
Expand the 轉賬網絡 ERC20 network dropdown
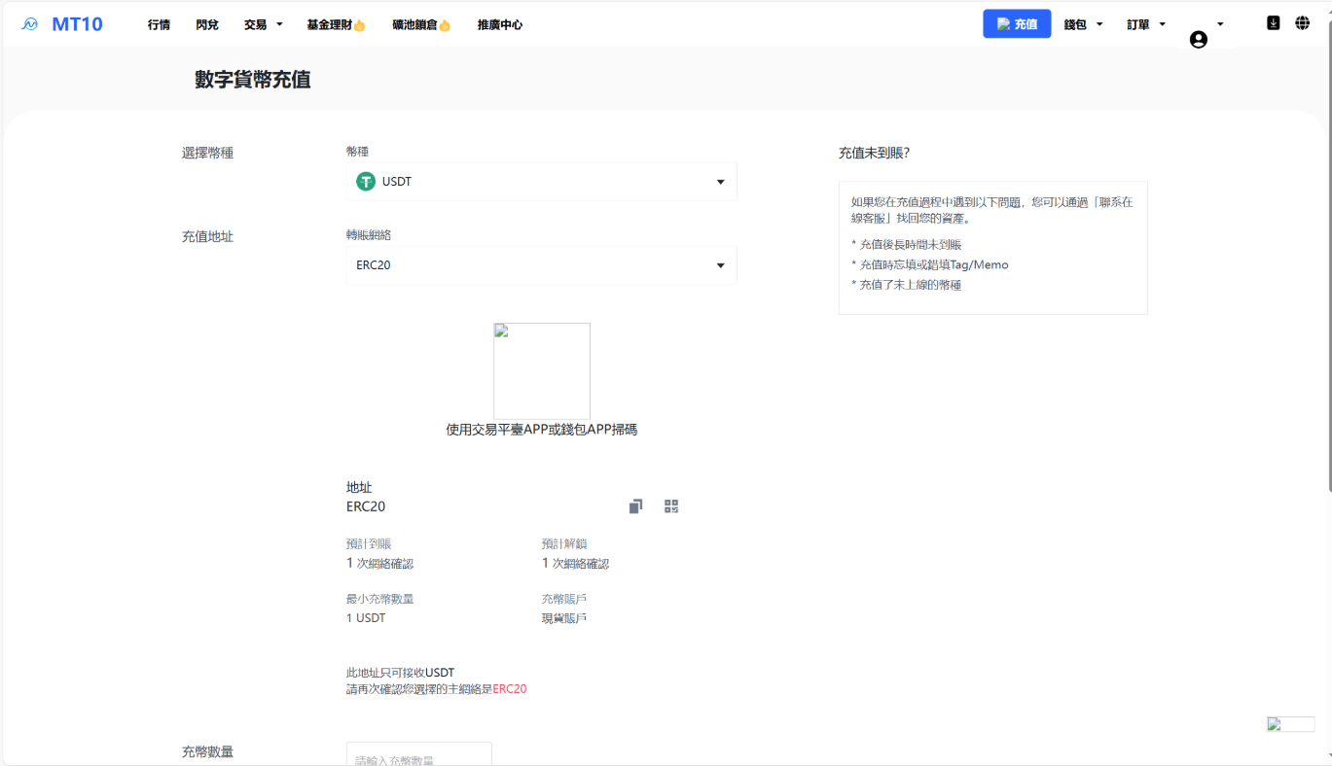click(720, 265)
